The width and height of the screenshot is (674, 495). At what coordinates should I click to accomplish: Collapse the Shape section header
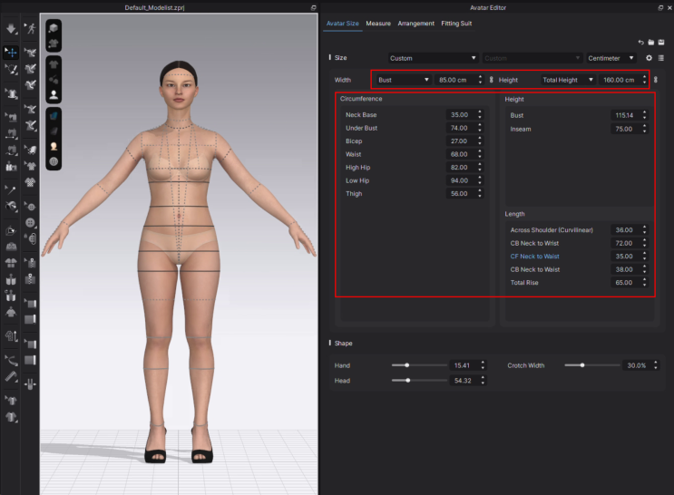(x=345, y=343)
